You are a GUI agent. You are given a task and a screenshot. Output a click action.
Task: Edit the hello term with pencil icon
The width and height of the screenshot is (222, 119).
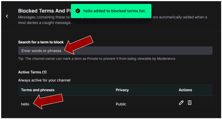[x=181, y=103]
